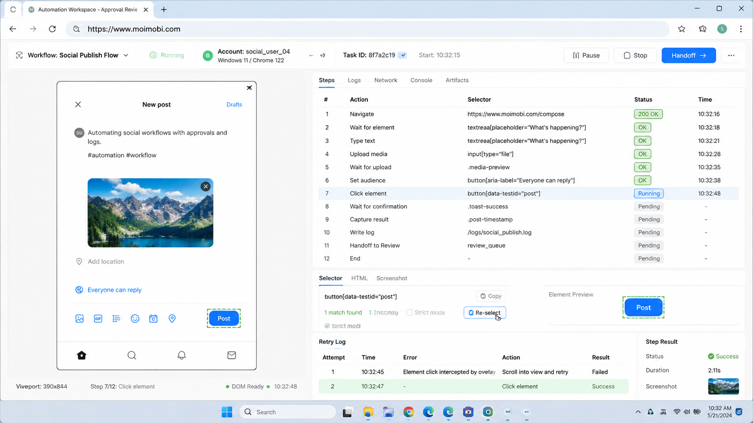
Task: Enable the Strict mode checkbox
Action: tap(409, 312)
